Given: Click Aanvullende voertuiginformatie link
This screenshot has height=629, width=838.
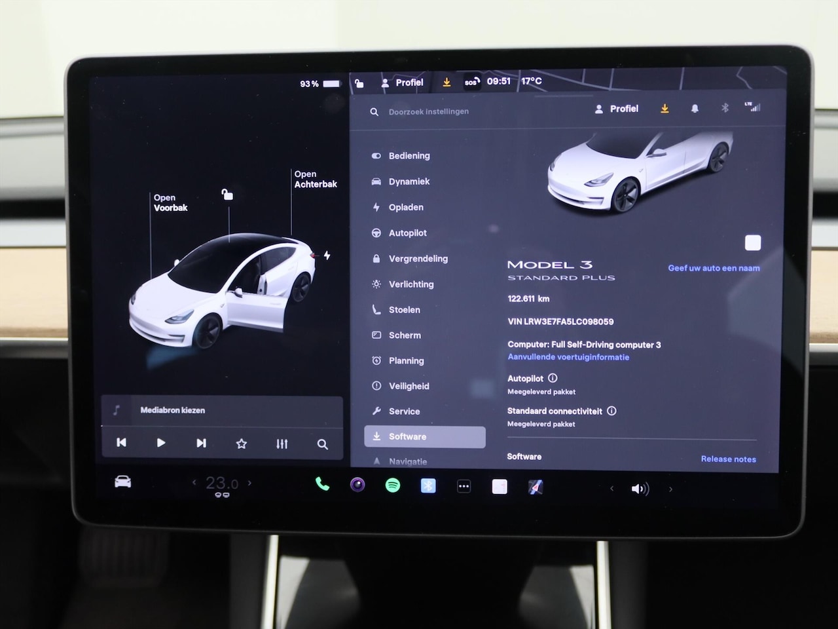Looking at the screenshot, I should coord(568,357).
